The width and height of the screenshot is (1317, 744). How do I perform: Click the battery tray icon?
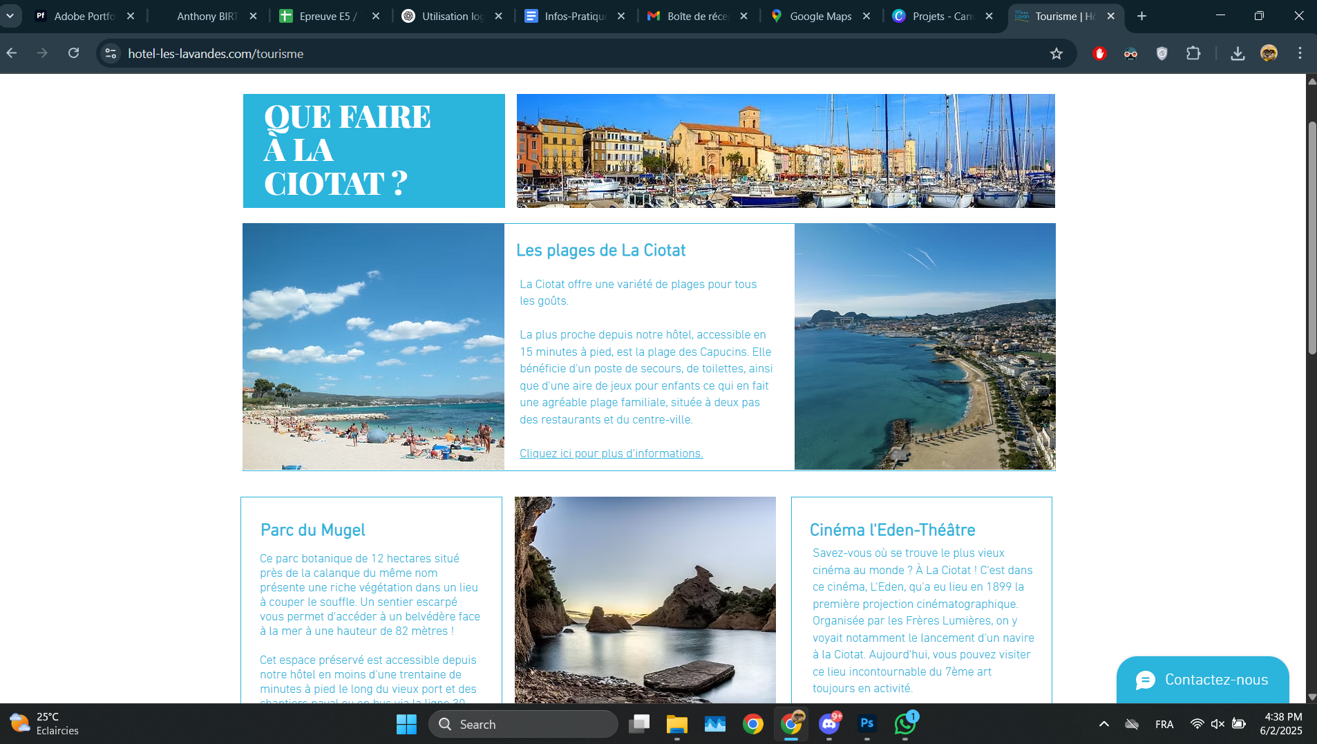(x=1239, y=724)
